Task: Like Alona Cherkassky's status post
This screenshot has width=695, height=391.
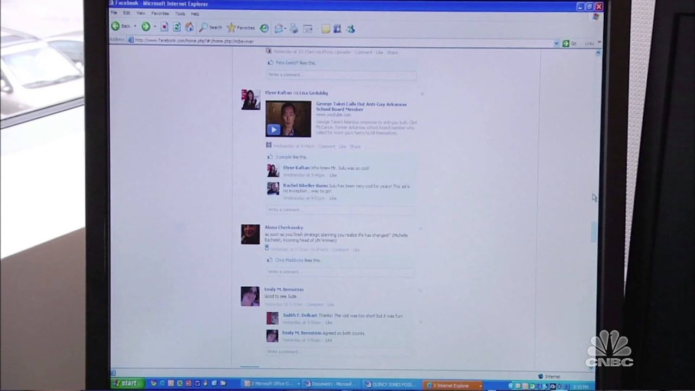Action: coord(356,250)
